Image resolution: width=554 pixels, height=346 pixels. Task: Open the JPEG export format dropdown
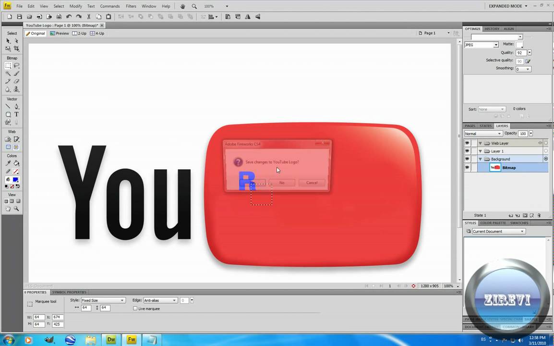(482, 45)
